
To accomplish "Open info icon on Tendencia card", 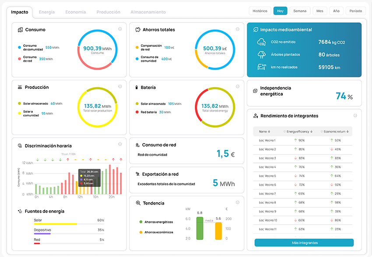I will pyautogui.click(x=238, y=203).
